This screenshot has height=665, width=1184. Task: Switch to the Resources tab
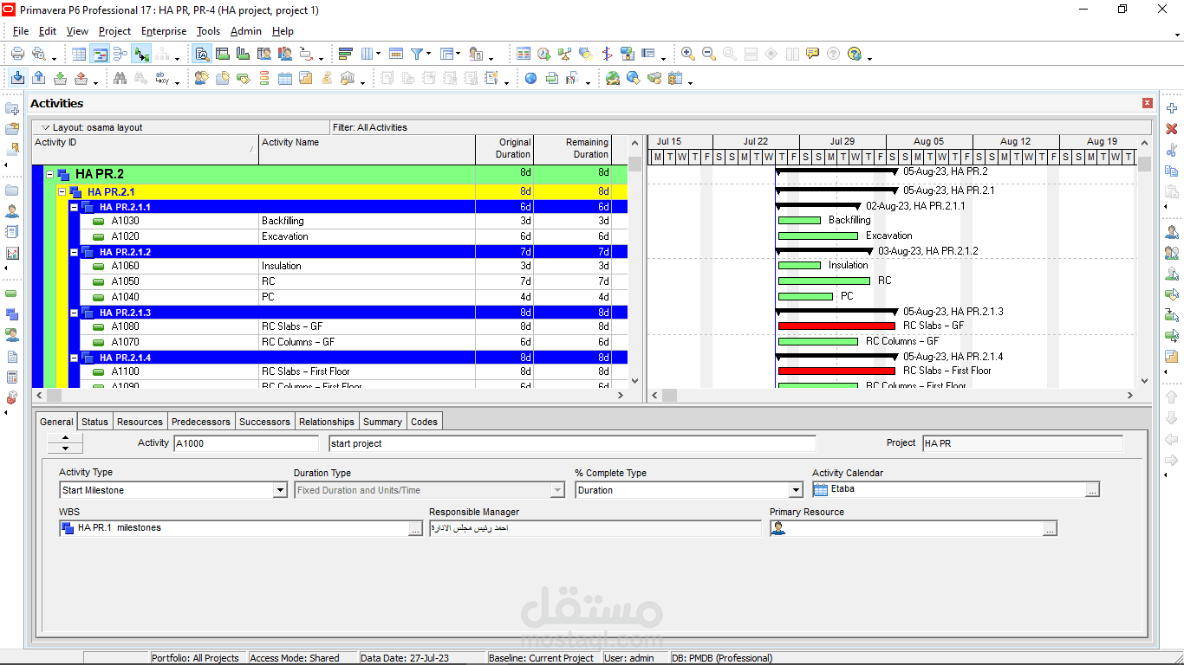coord(140,422)
